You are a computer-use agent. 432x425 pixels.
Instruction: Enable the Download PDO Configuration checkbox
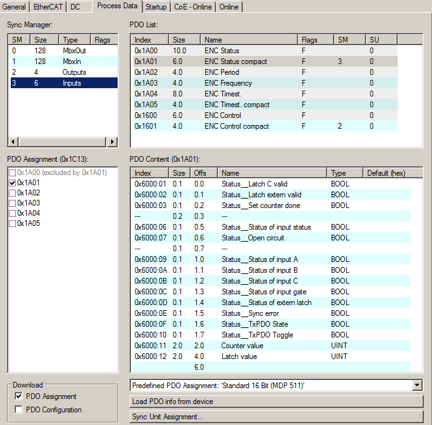point(18,410)
